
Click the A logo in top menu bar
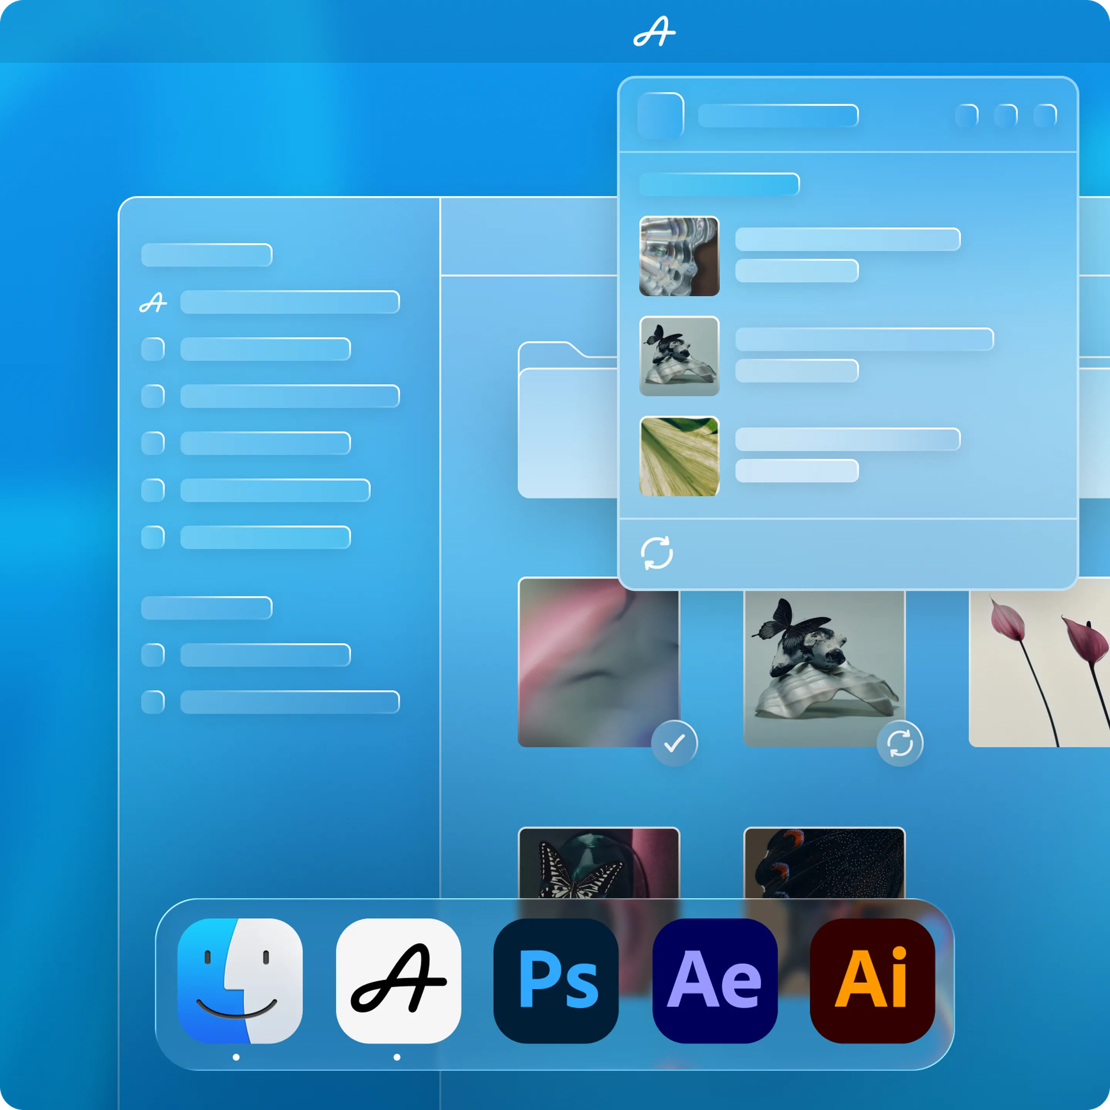click(x=654, y=32)
